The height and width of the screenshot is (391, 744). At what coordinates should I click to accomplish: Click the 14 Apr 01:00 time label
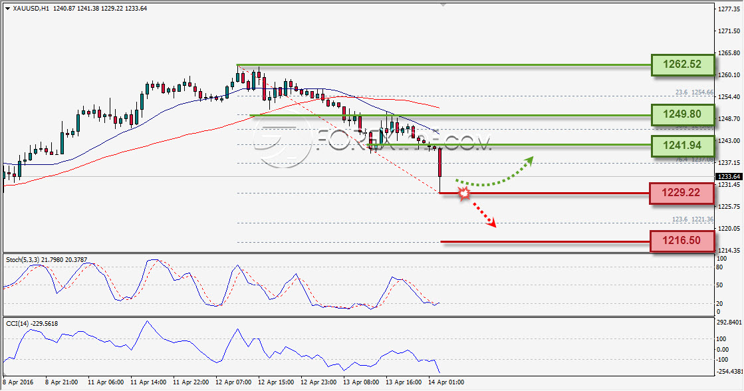tap(447, 382)
